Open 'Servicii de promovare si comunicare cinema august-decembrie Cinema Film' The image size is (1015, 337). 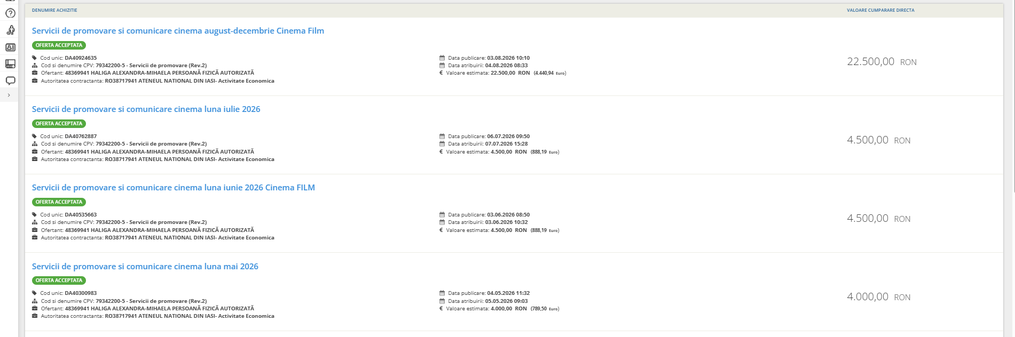tap(178, 31)
